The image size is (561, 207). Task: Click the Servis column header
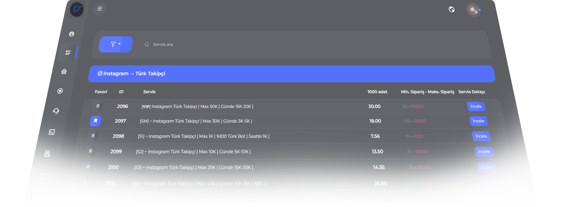pos(149,92)
